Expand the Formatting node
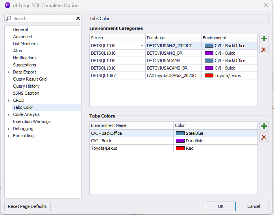Image resolution: width=274 pixels, height=215 pixels. tap(9, 136)
